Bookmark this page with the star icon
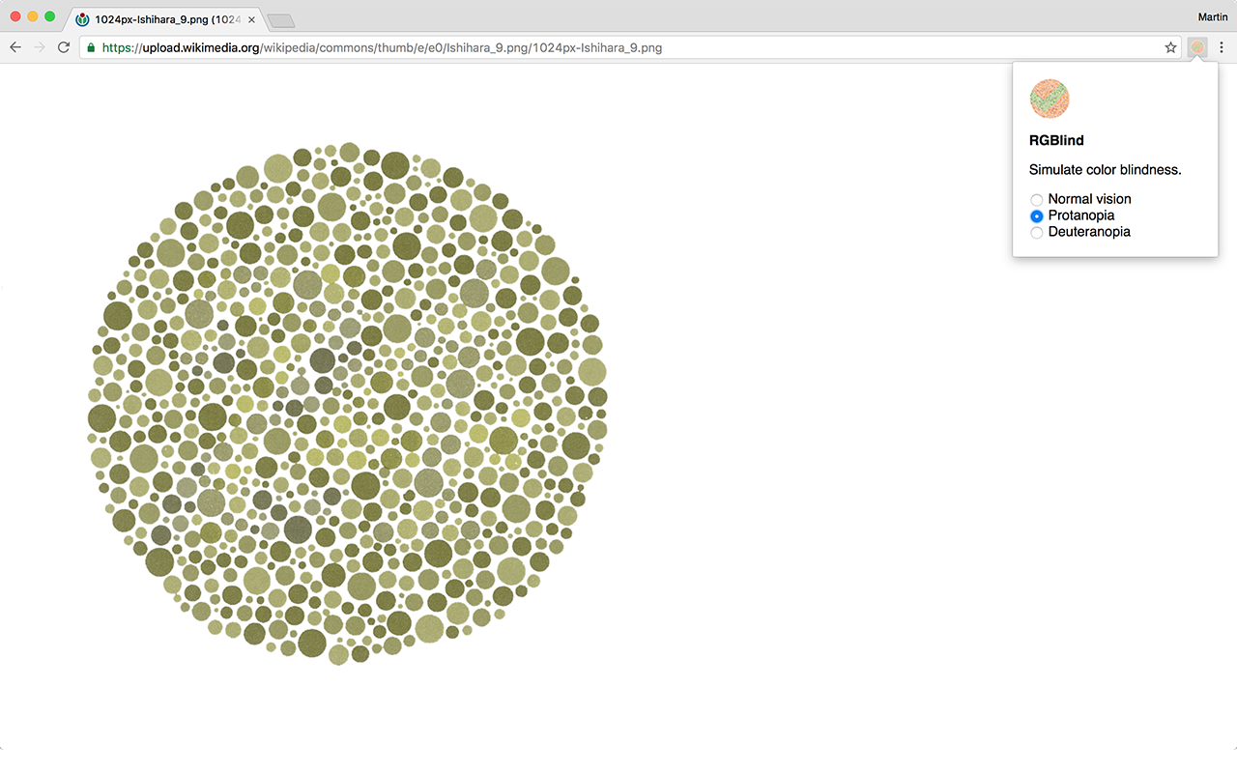The height and width of the screenshot is (773, 1237). (x=1170, y=47)
